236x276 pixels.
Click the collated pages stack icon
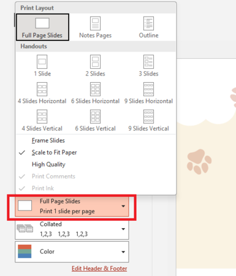[25, 228]
